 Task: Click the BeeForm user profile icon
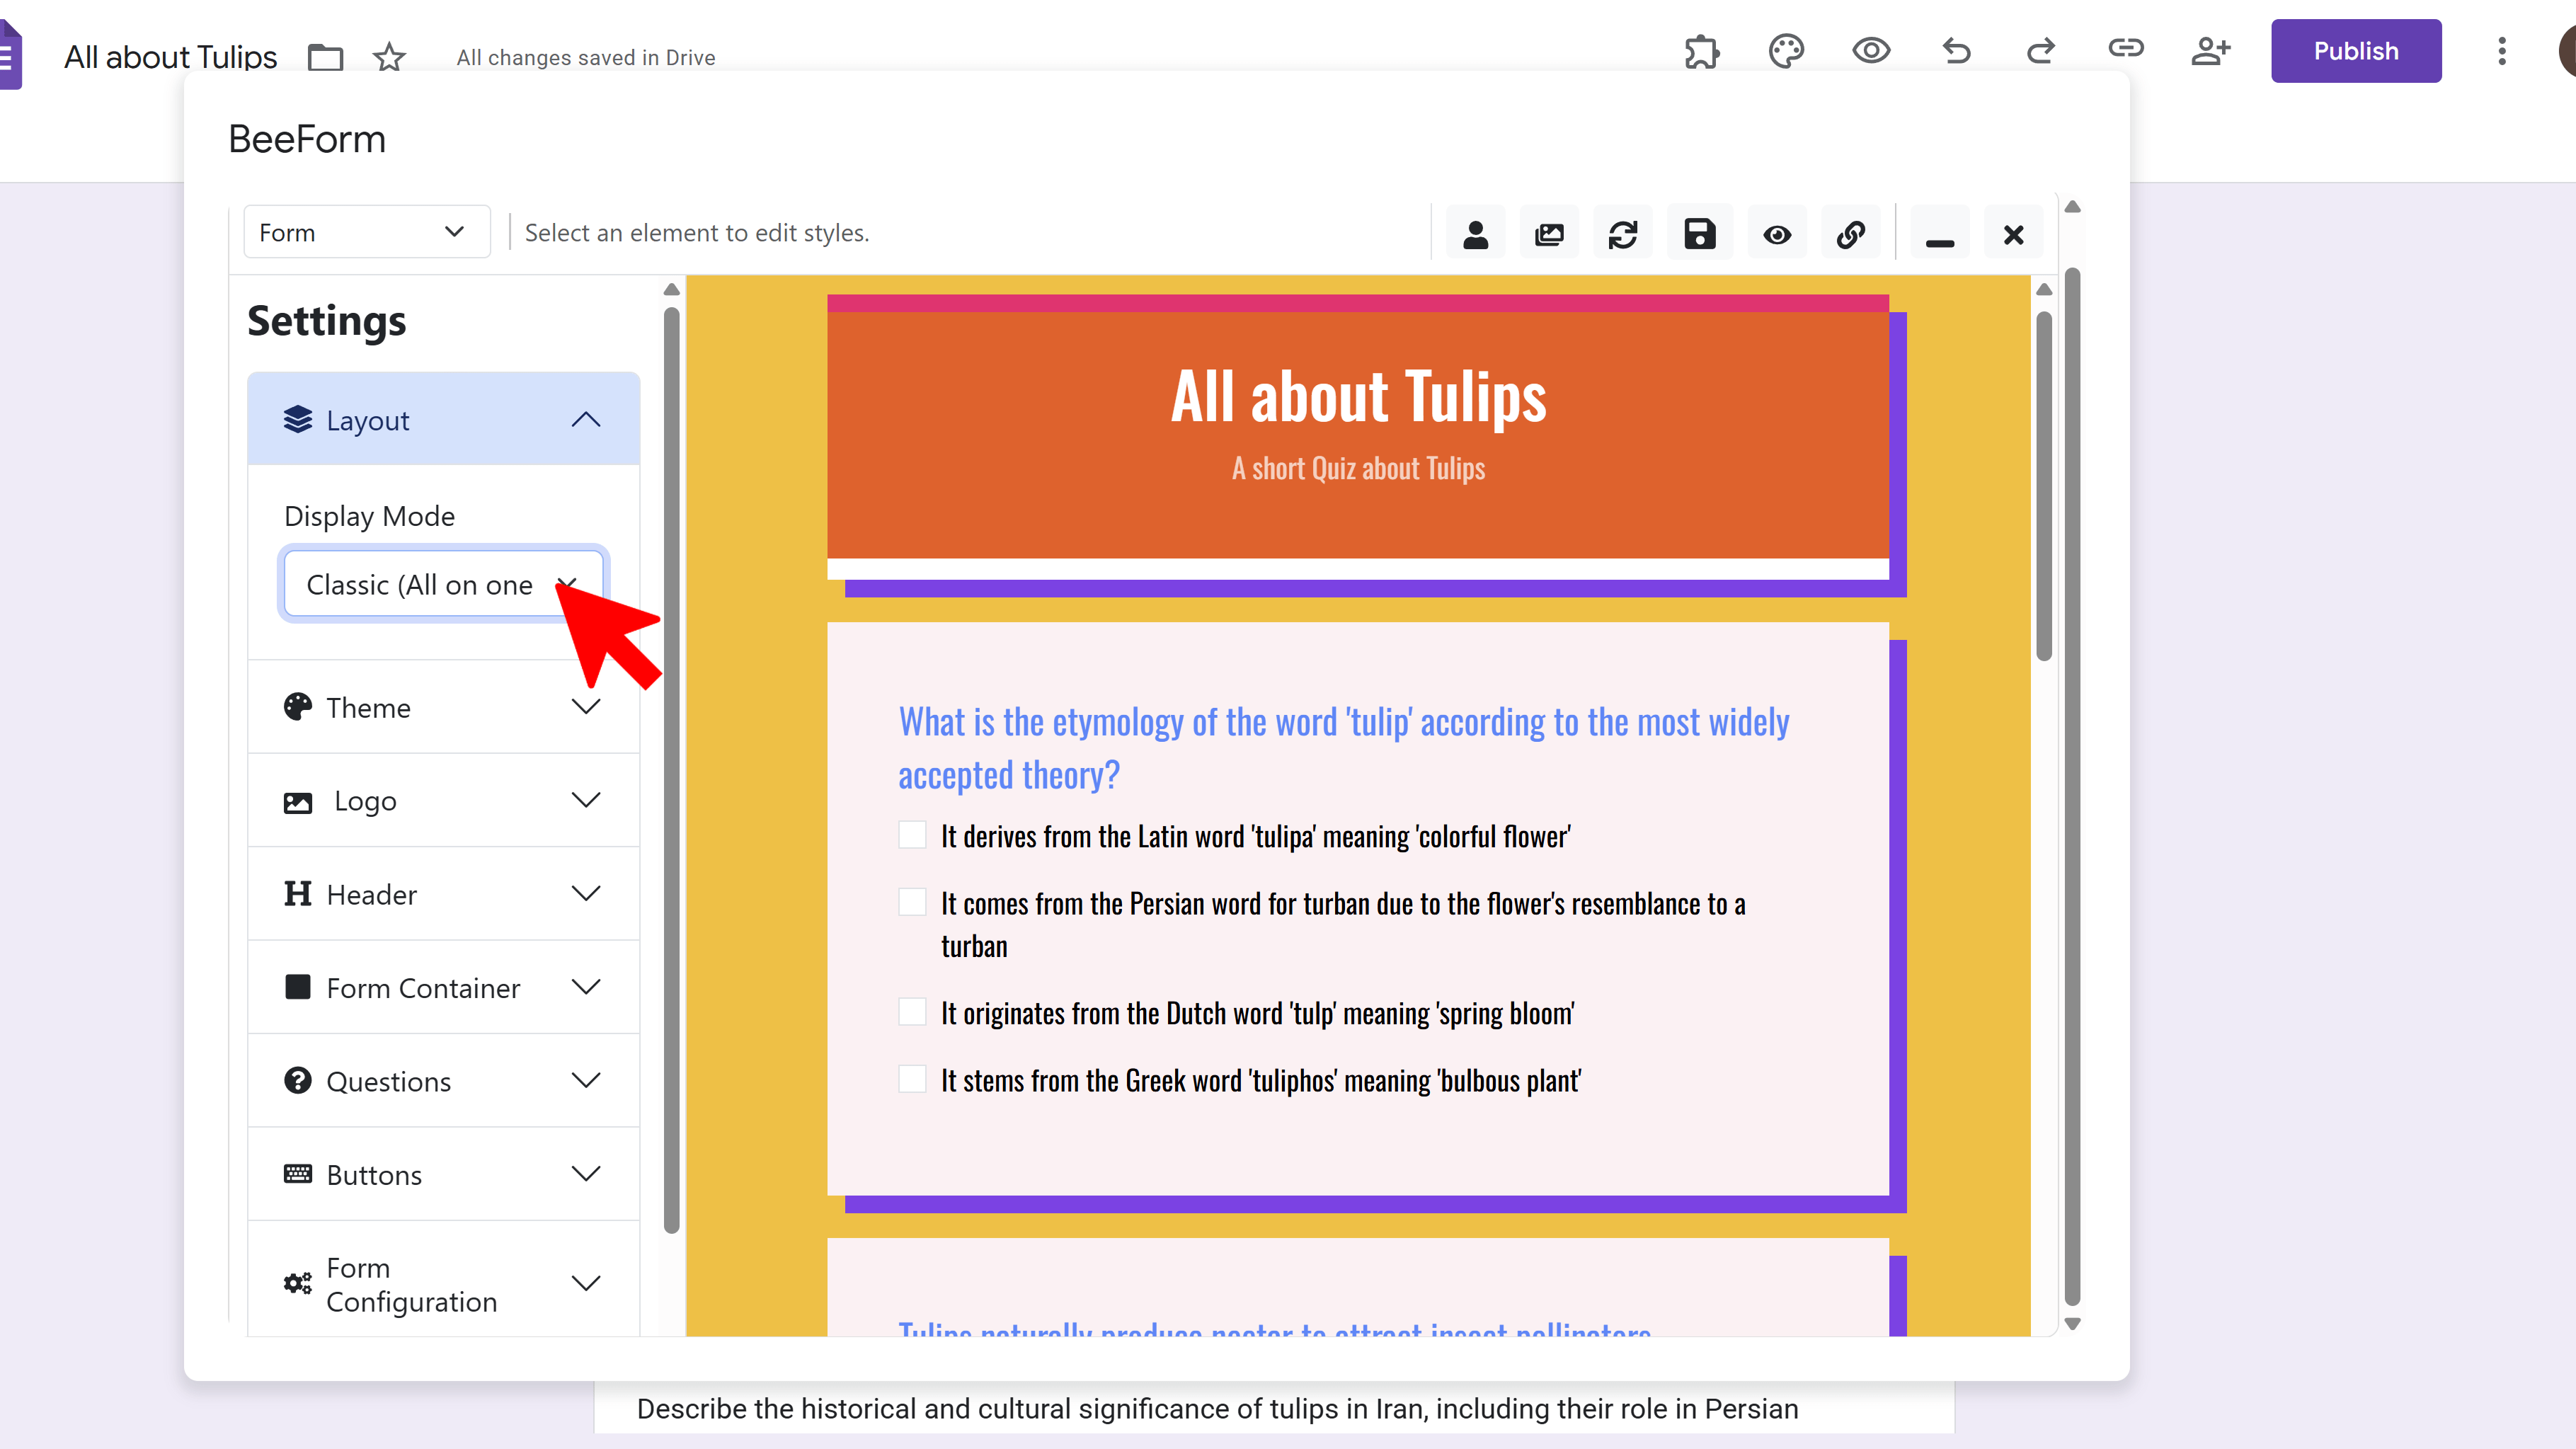click(x=1475, y=234)
